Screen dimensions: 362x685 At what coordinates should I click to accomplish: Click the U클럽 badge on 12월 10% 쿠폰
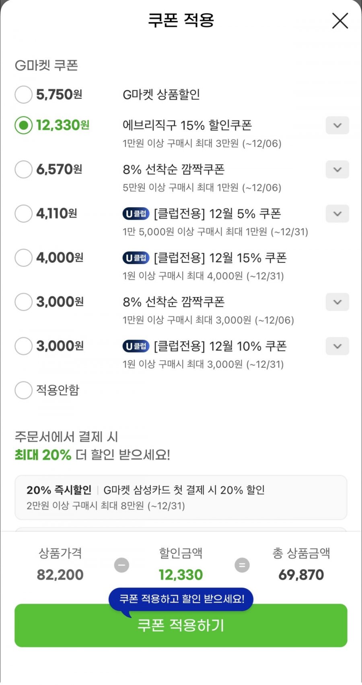136,346
